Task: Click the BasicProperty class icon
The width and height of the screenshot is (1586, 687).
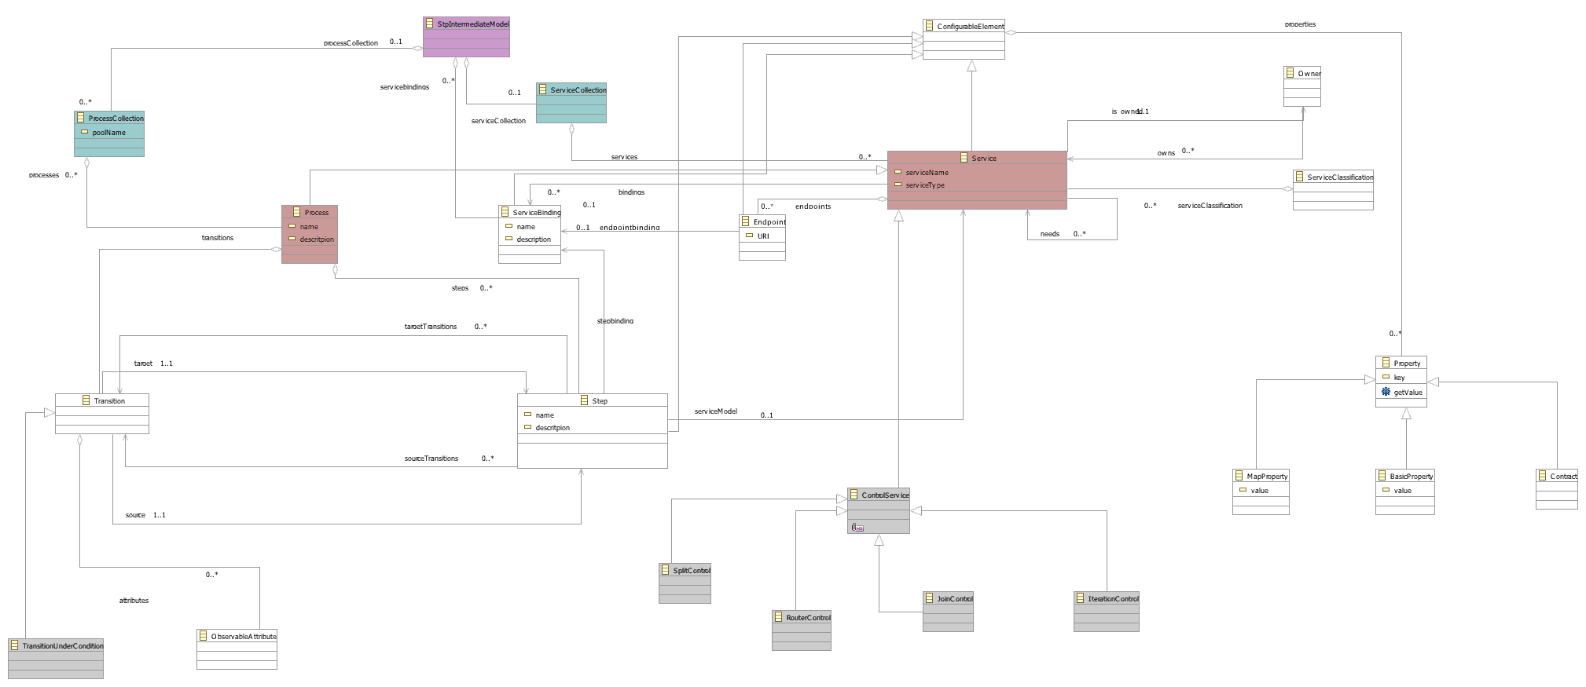Action: click(1382, 476)
